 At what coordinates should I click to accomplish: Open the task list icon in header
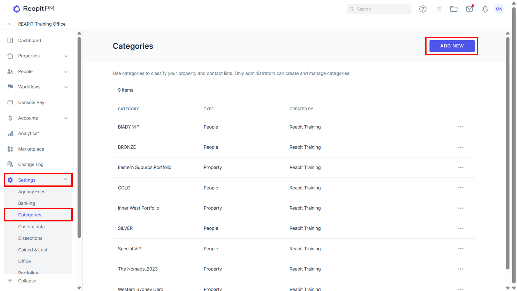click(x=438, y=9)
